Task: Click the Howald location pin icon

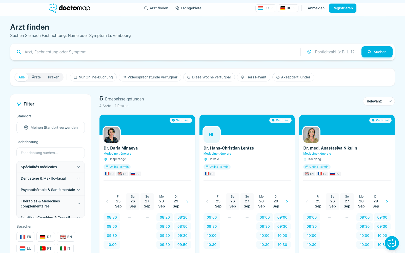Action: (x=205, y=159)
